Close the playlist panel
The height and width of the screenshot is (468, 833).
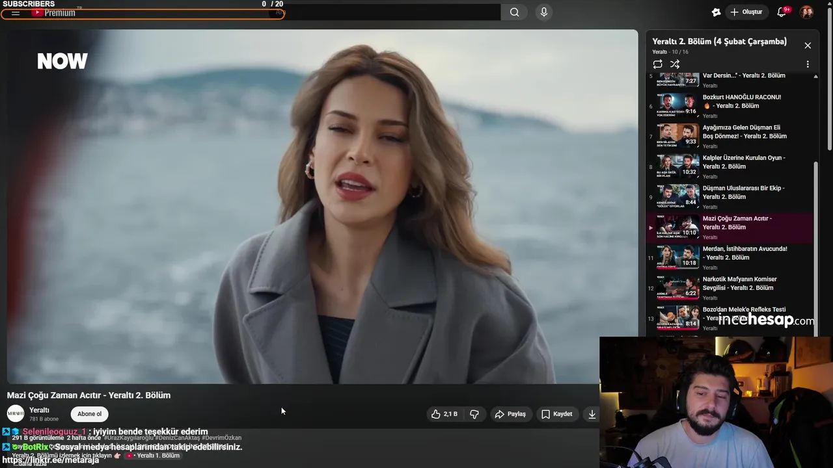tap(808, 45)
